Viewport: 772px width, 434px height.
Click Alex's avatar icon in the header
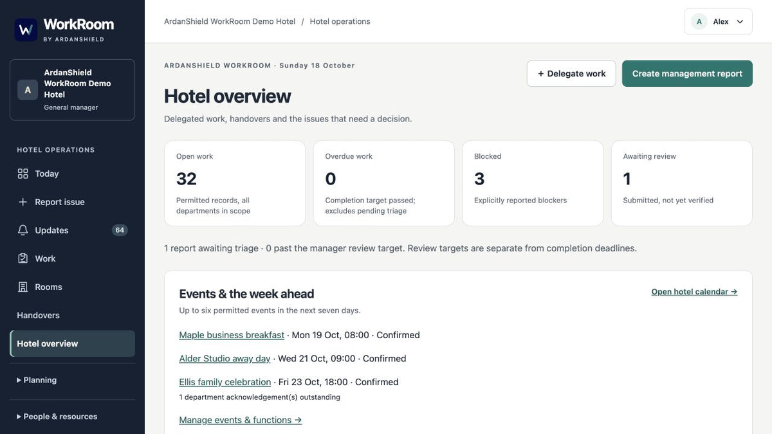pyautogui.click(x=699, y=22)
